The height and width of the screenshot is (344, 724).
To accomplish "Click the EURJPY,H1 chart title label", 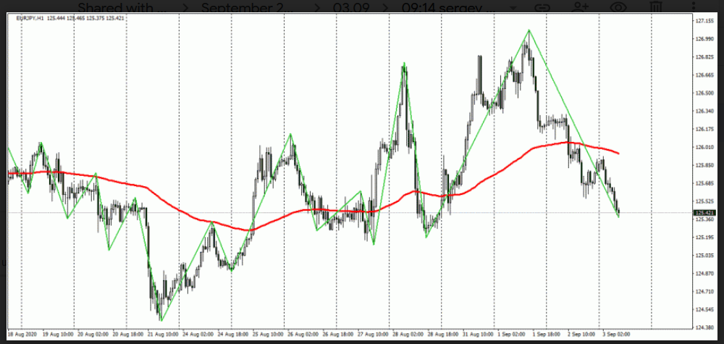I will [33, 17].
